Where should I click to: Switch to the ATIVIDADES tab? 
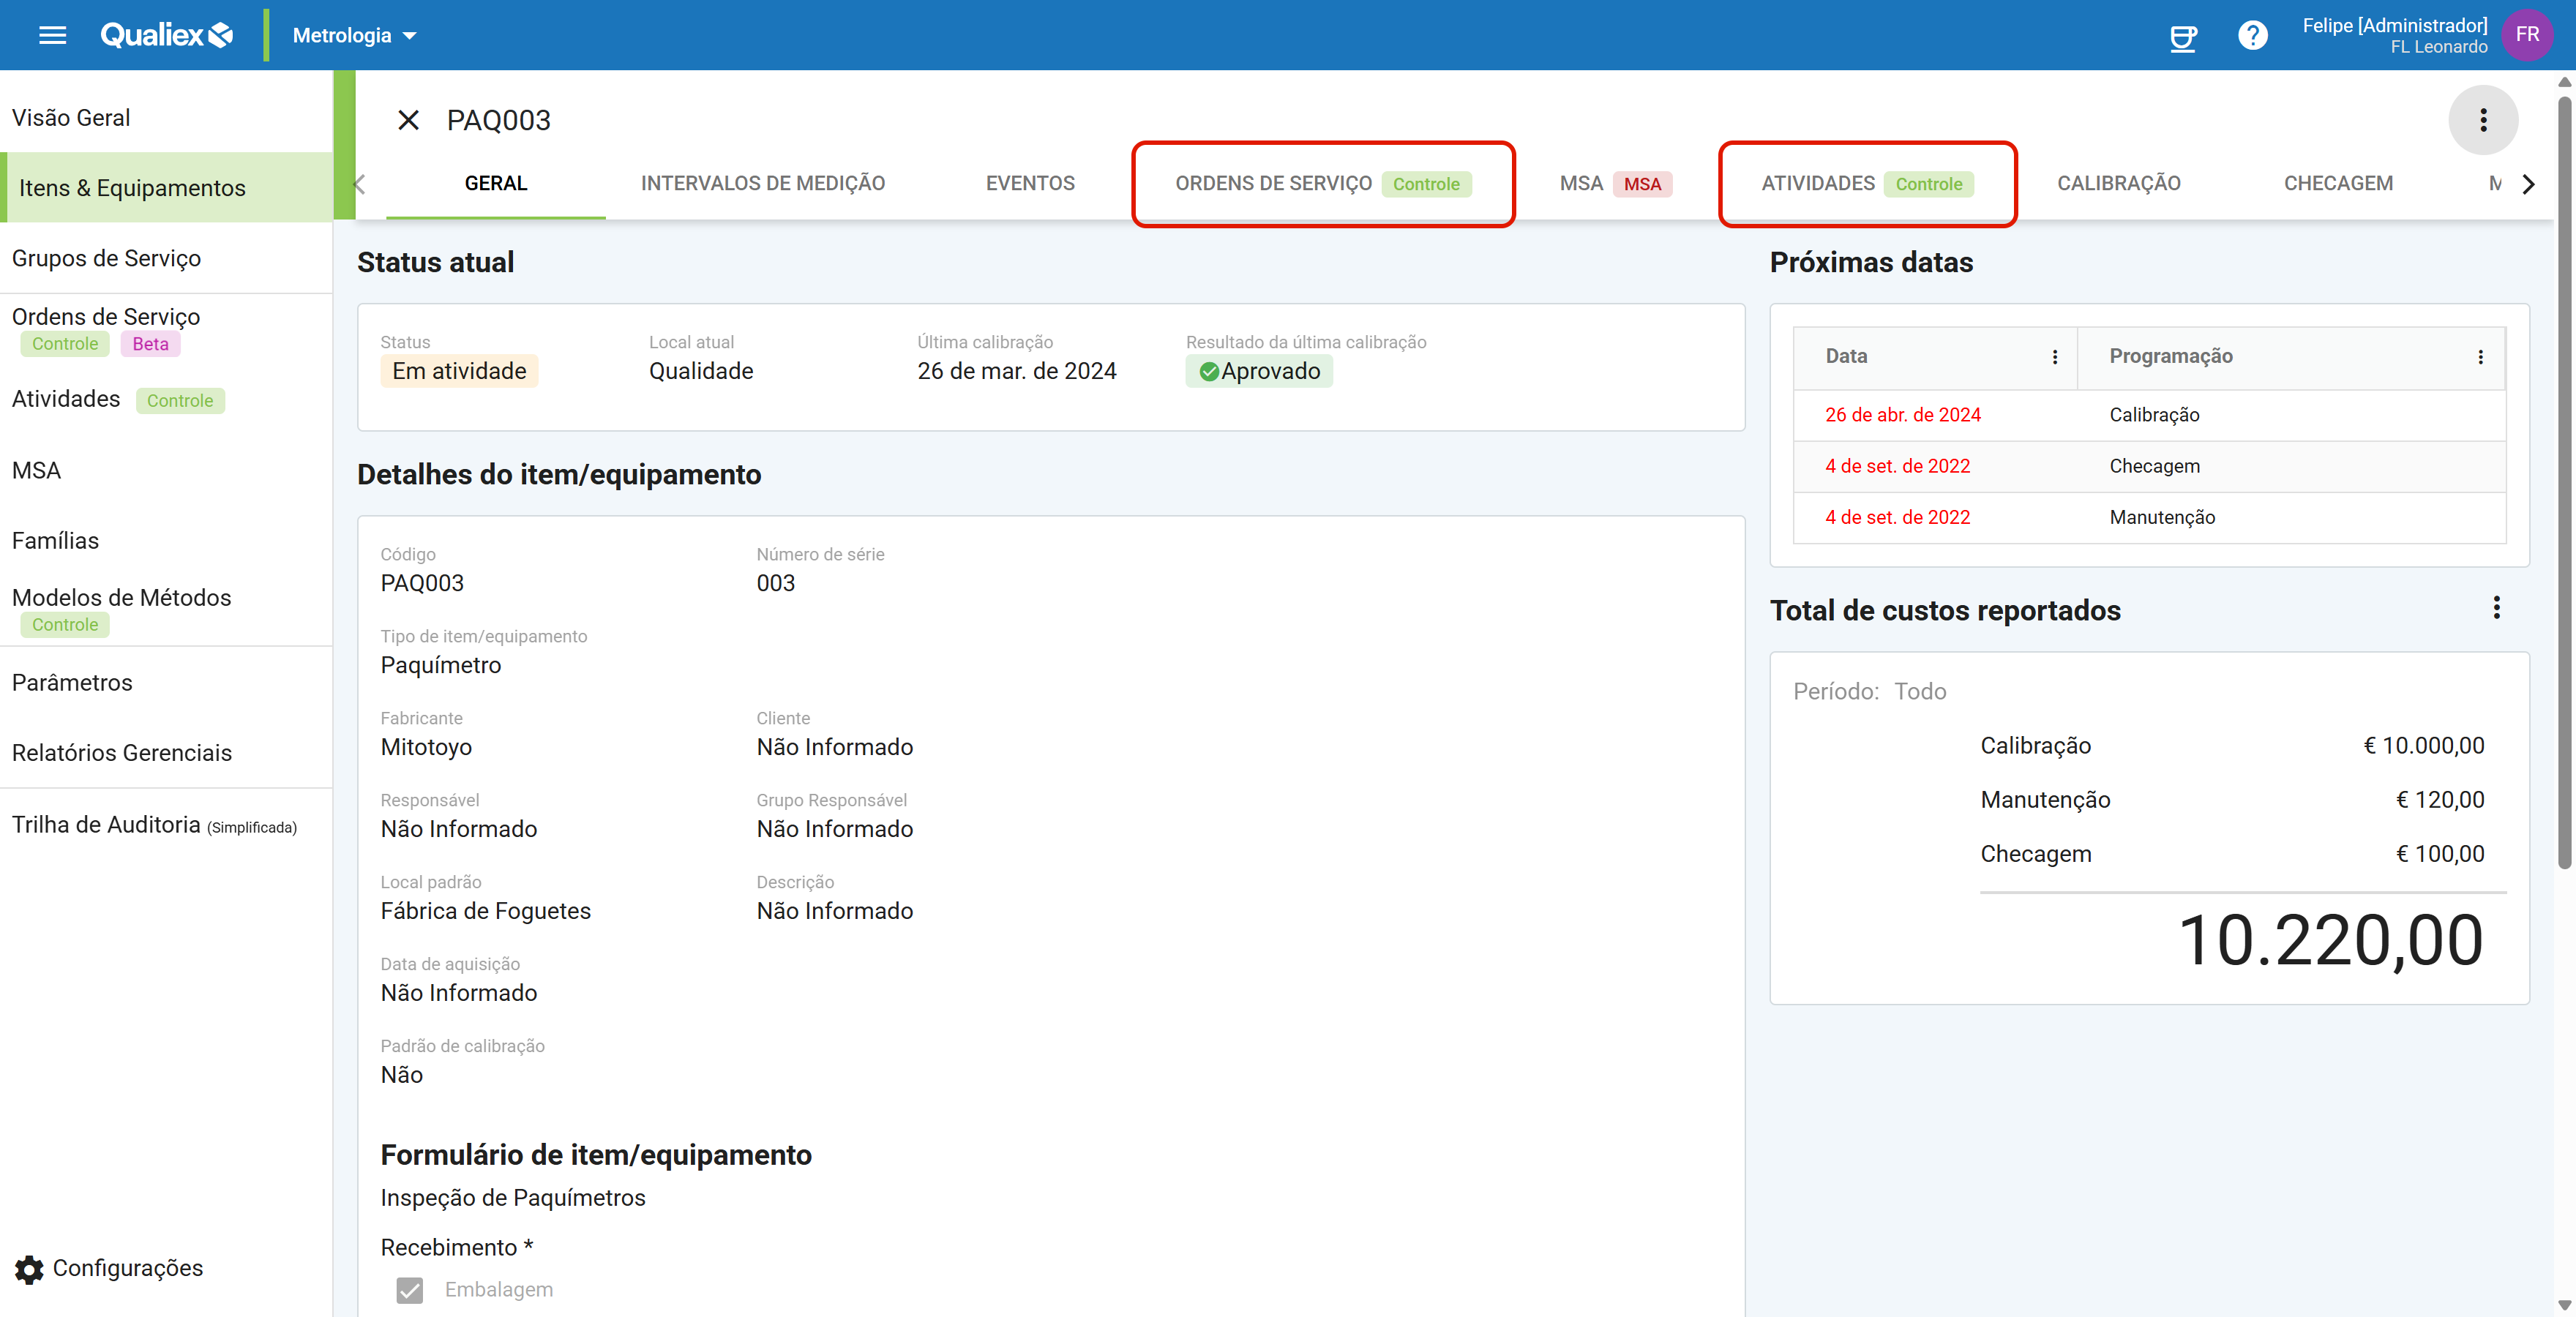click(x=1867, y=184)
